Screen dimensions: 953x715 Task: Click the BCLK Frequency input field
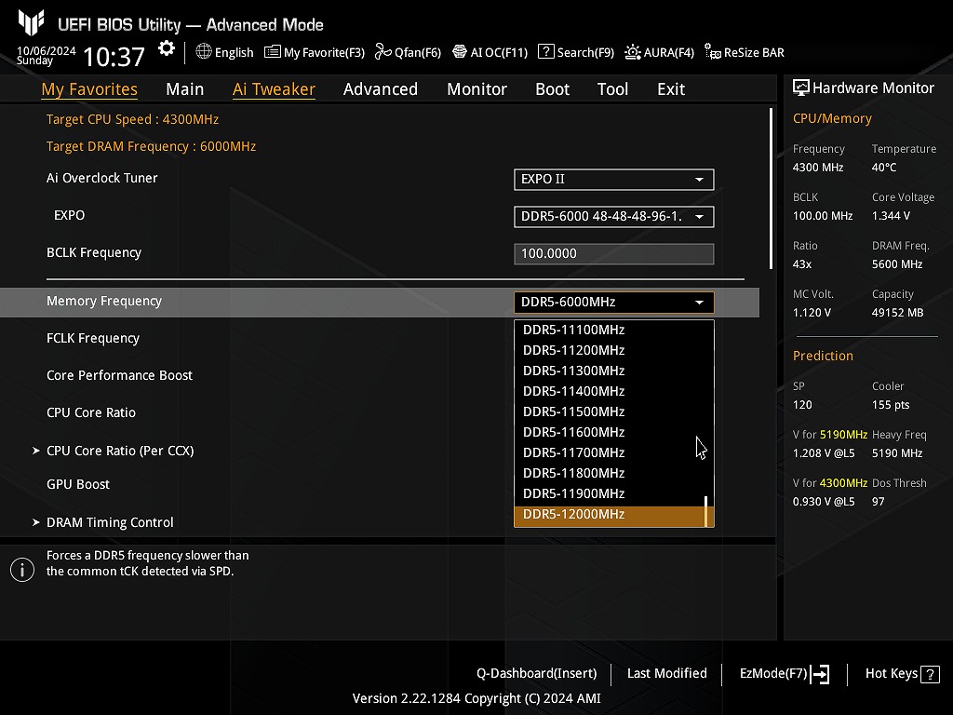point(614,253)
